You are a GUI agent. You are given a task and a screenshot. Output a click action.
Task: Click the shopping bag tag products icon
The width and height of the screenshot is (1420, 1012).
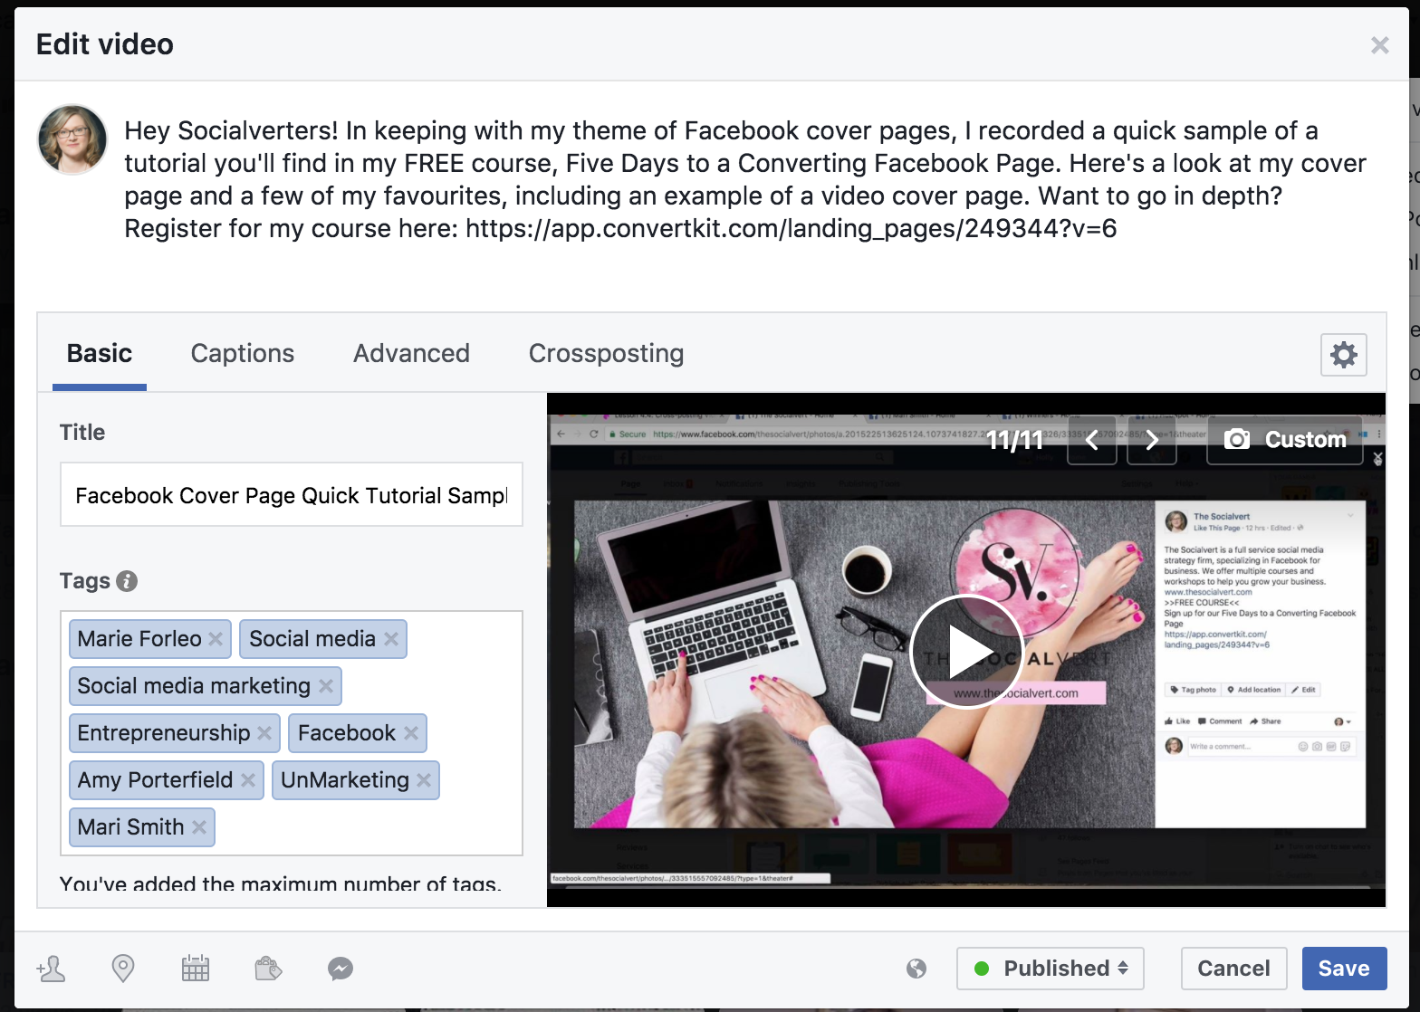[x=268, y=969]
